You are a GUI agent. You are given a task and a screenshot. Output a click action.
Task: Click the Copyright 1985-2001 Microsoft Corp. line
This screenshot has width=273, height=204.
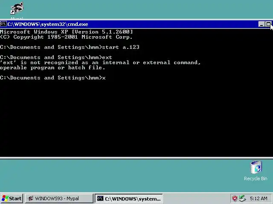coord(66,37)
